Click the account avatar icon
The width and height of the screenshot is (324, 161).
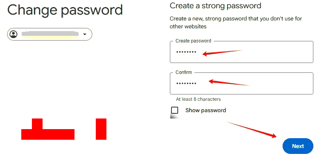click(14, 34)
